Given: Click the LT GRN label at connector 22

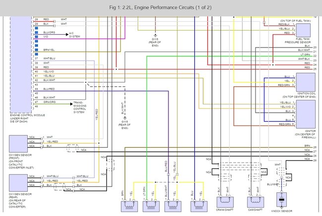Looking at the screenshot, I should (305, 54).
